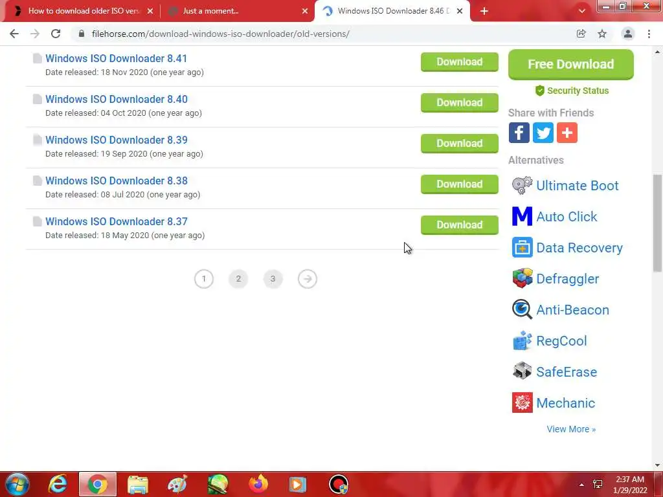Screen dimensions: 663x497
Task: Open the Mechanic alternative link
Action: [565, 403]
